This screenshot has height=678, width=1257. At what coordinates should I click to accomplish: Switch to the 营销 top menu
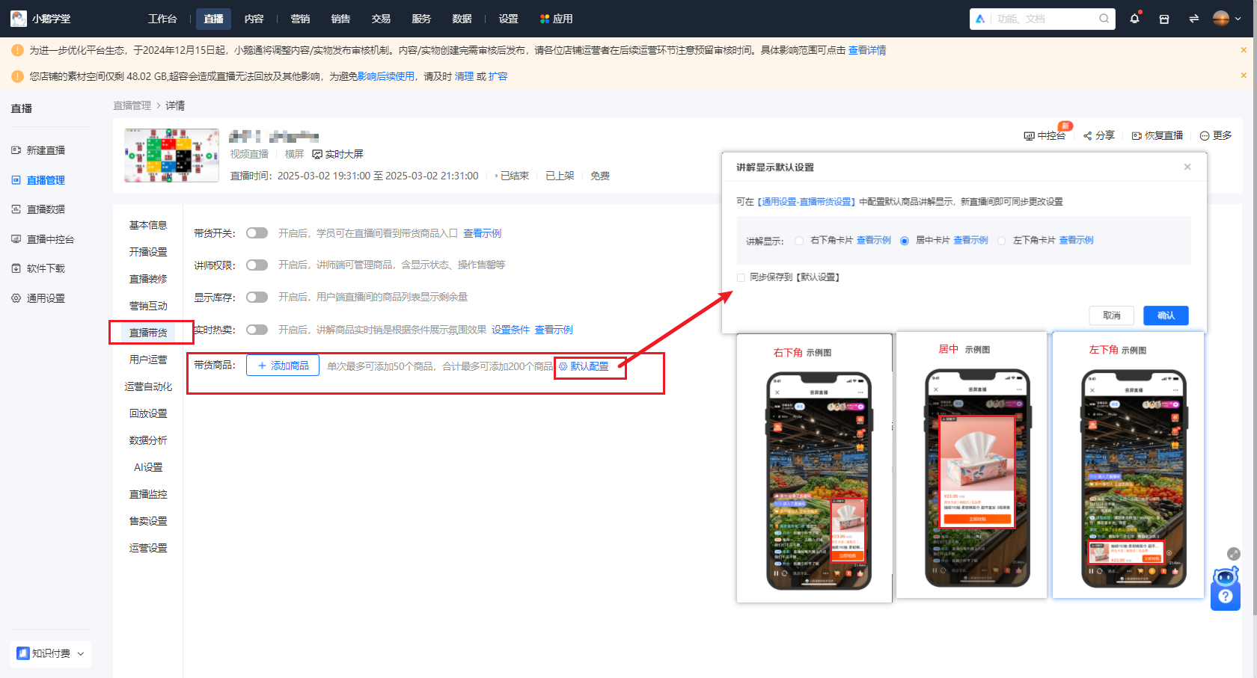tap(299, 18)
